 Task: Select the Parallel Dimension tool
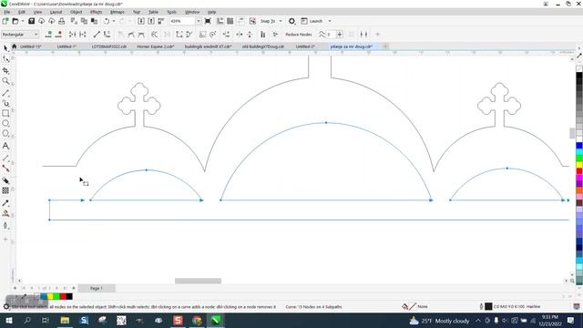pyautogui.click(x=5, y=158)
